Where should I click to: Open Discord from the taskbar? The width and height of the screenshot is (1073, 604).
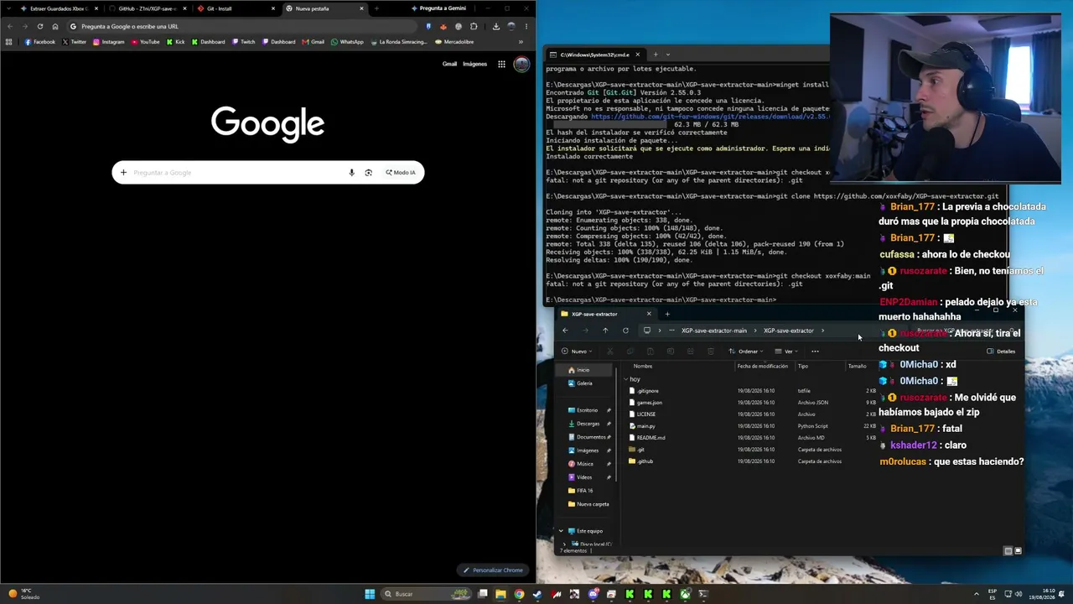pos(593,595)
